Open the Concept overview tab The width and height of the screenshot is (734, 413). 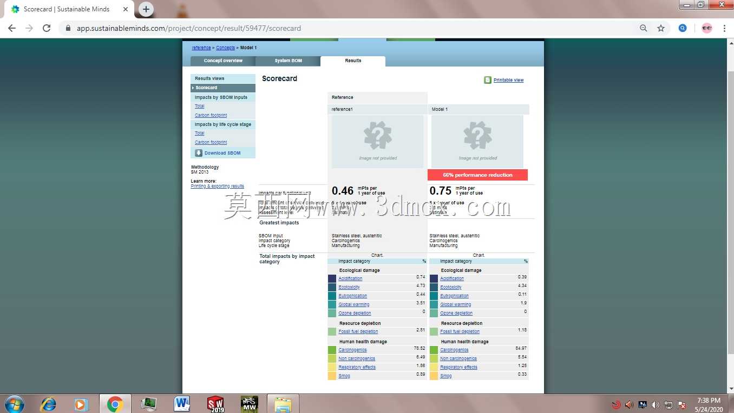coord(223,61)
